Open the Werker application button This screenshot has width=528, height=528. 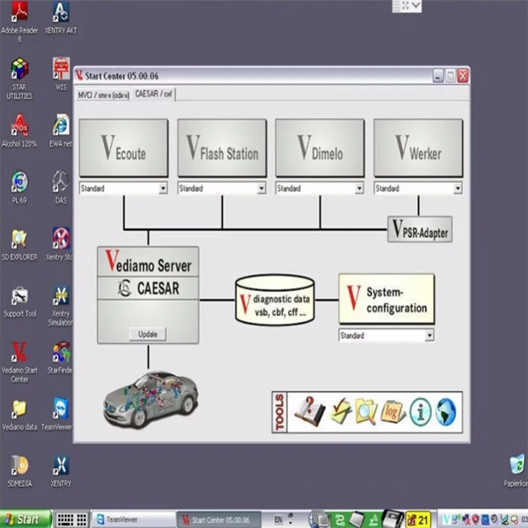[x=418, y=148]
